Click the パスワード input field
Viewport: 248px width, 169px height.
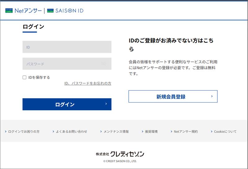67,64
